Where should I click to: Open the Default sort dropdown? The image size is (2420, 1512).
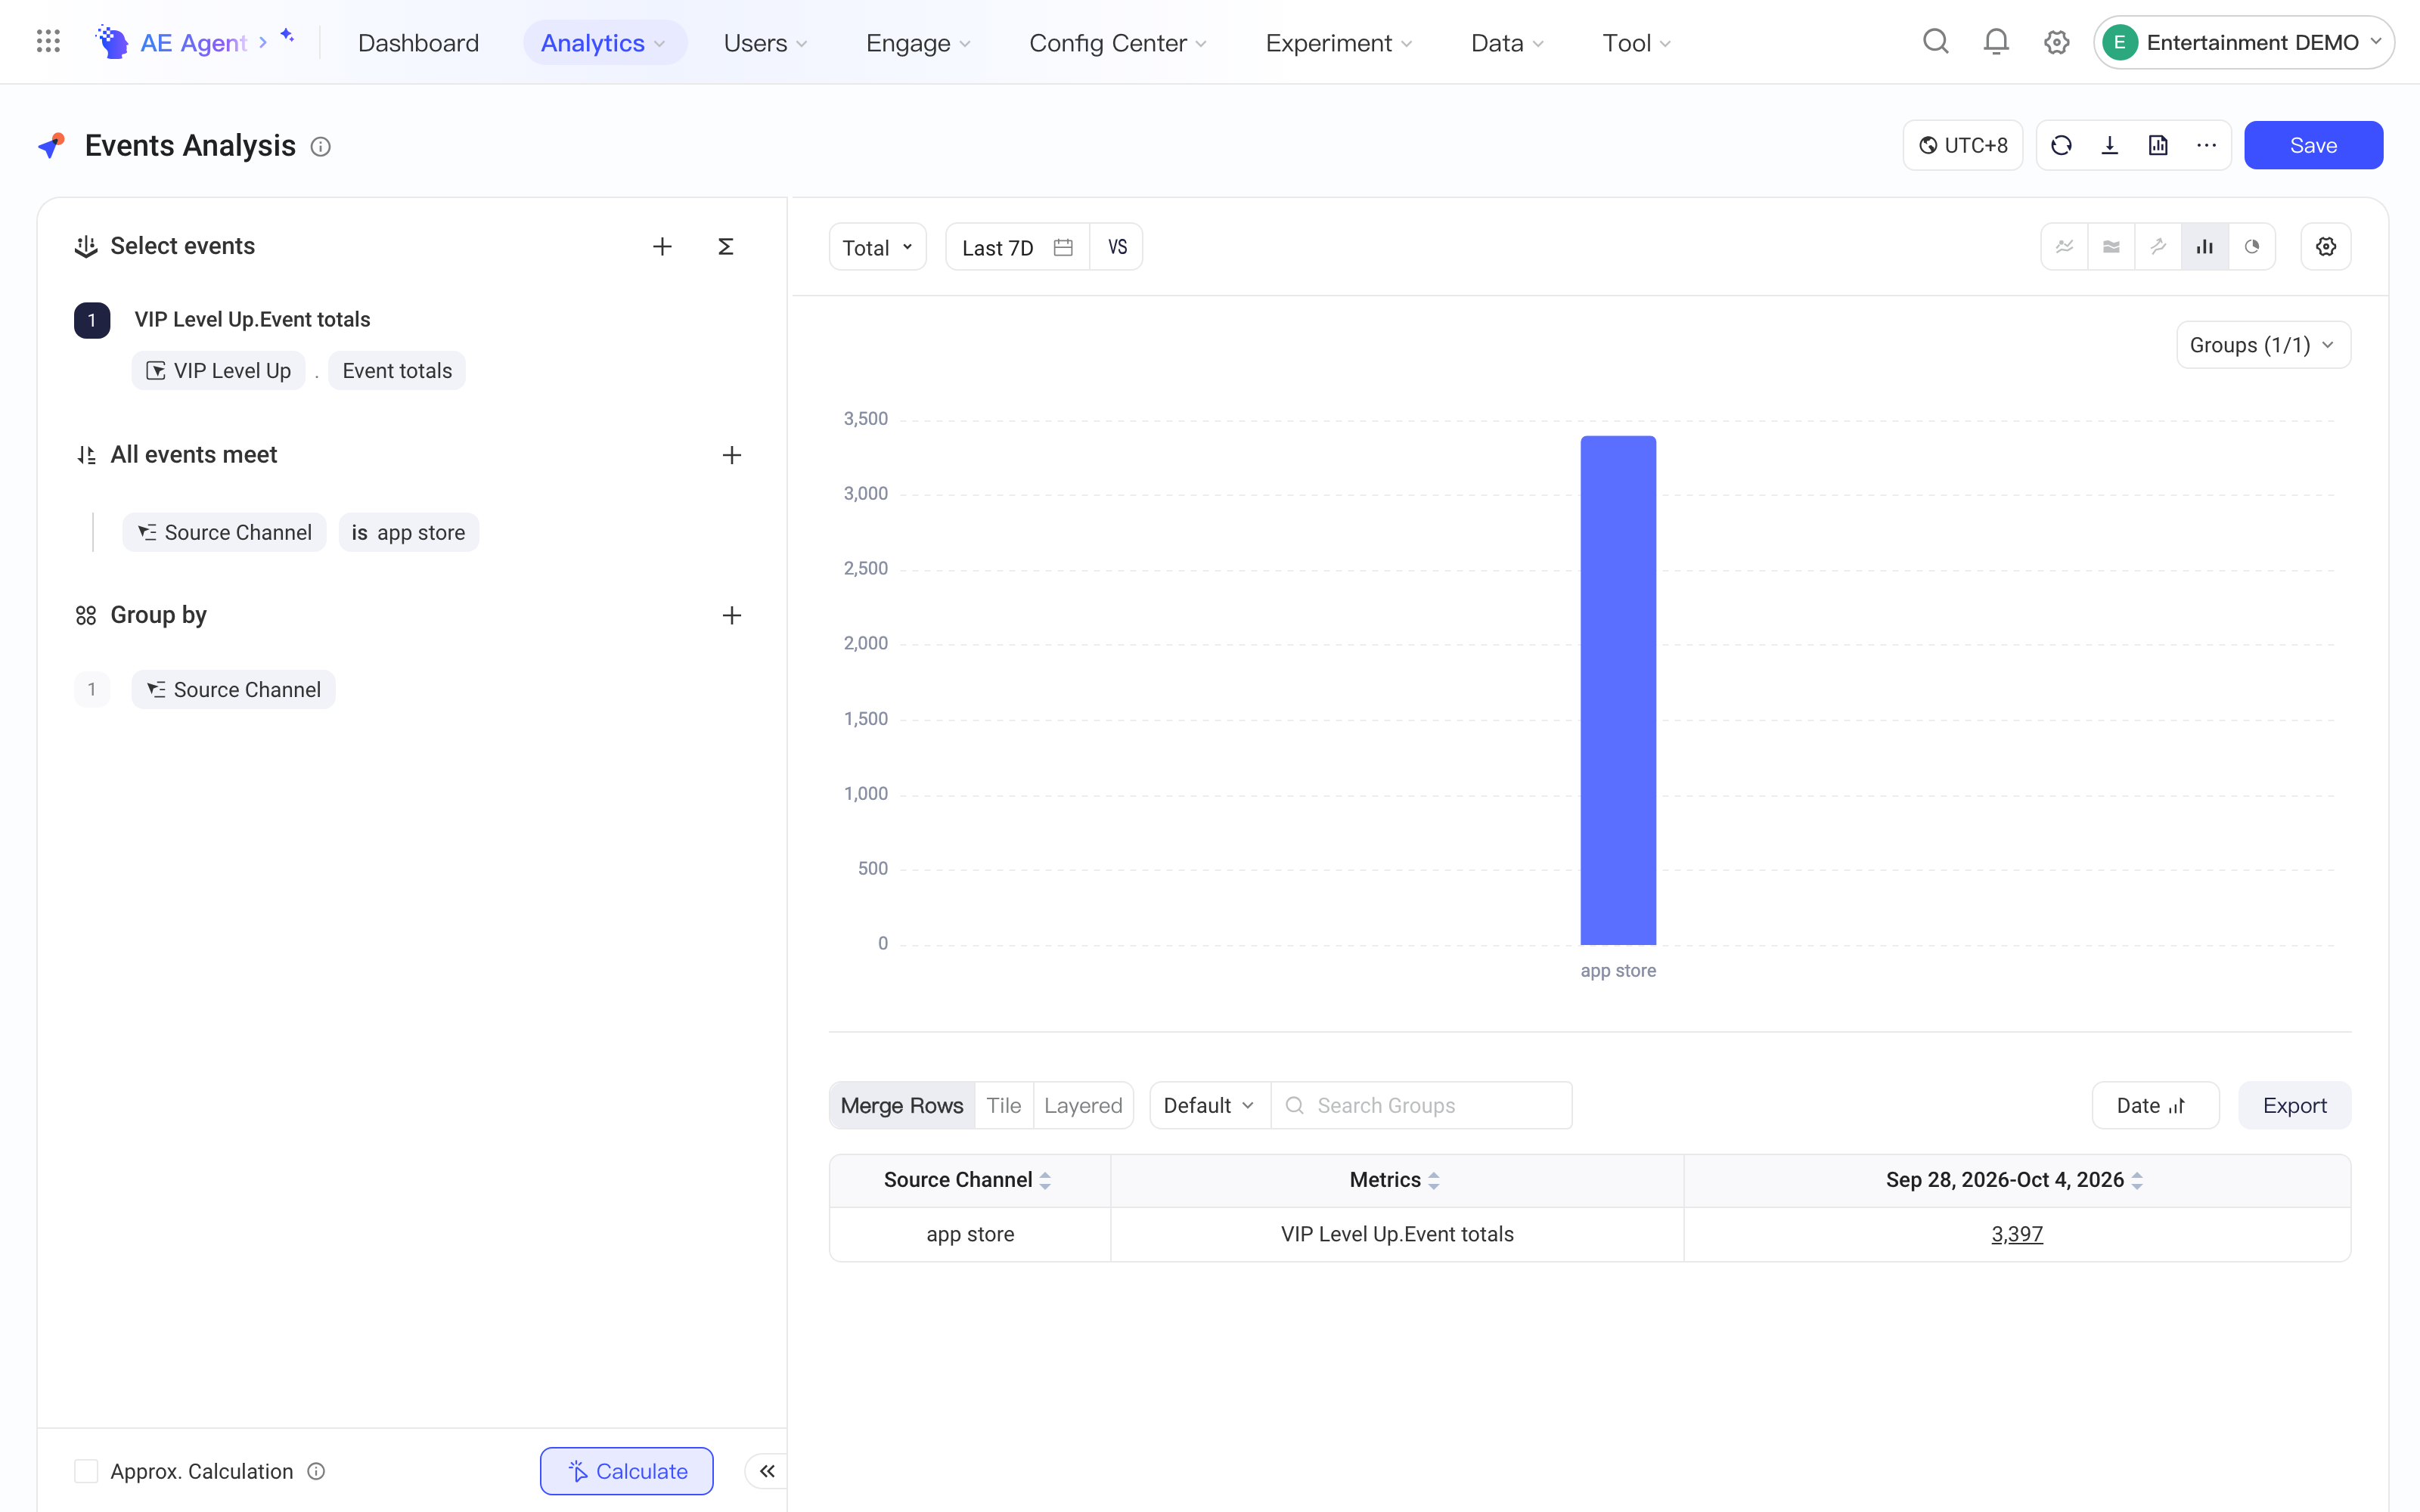pyautogui.click(x=1209, y=1106)
